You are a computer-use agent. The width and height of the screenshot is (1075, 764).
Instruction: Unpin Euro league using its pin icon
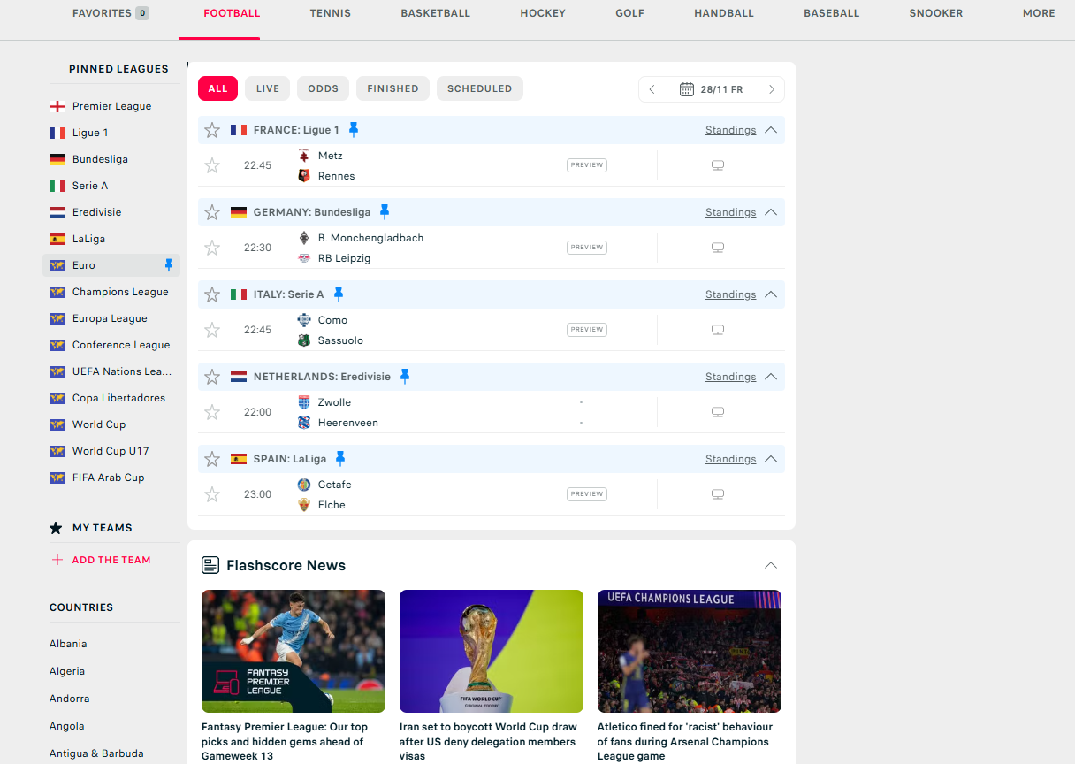coord(169,265)
